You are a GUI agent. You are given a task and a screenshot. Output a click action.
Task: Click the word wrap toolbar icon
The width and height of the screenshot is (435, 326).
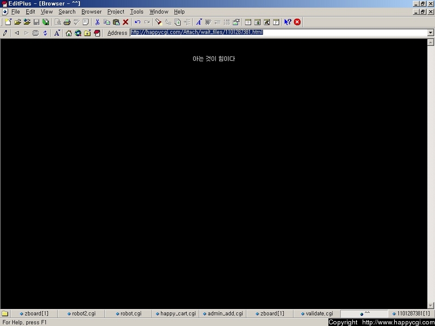(x=208, y=22)
